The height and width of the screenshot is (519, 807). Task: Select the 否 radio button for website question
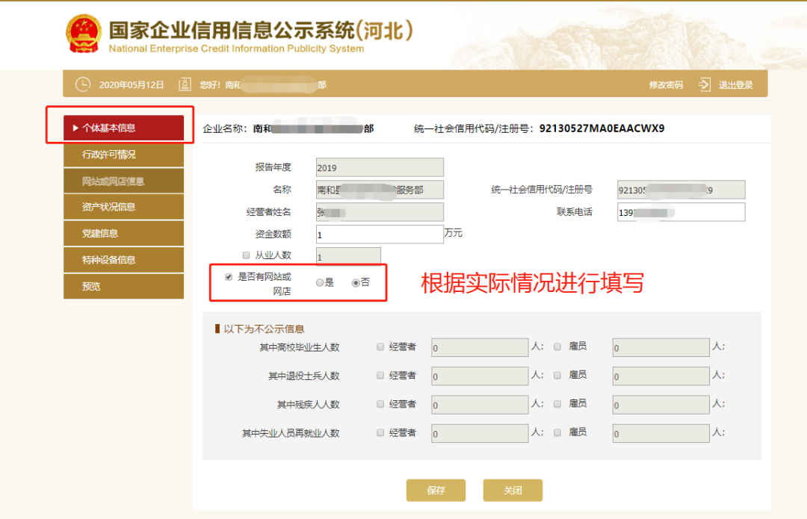[x=354, y=282]
